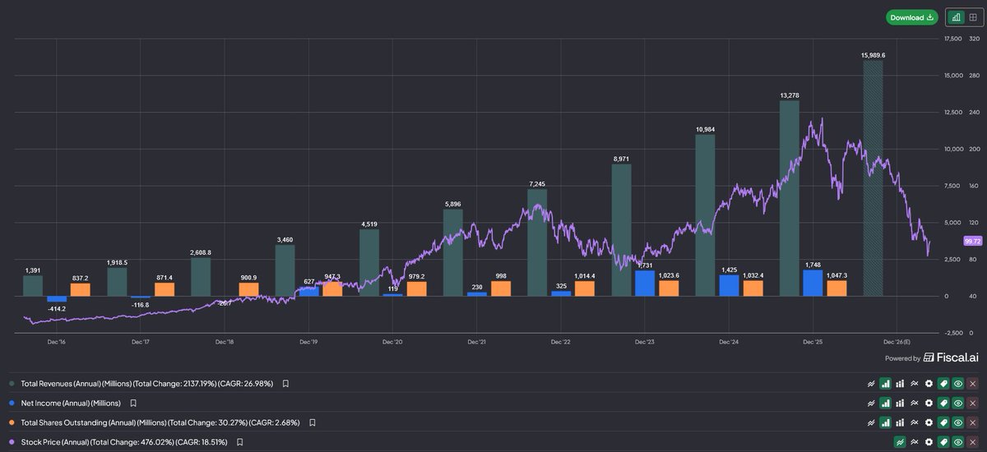This screenshot has height=452, width=987.
Task: Bookmark the Net Income metric
Action: [x=132, y=404]
